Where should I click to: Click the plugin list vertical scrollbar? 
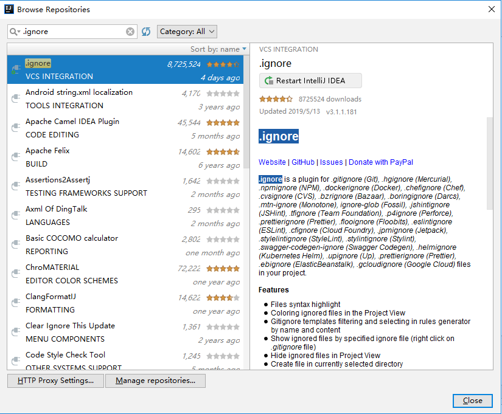(x=246, y=112)
